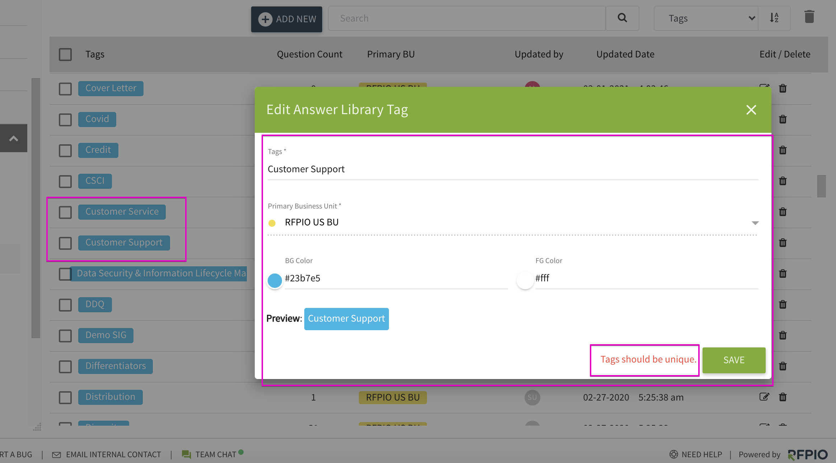Open the blue BG Color swatch

point(275,280)
